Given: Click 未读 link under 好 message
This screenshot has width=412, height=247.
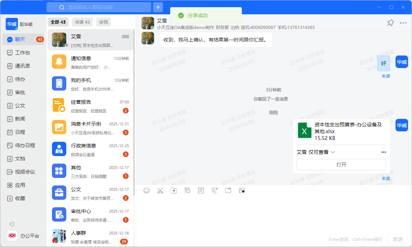Looking at the screenshot, I should pyautogui.click(x=386, y=76).
